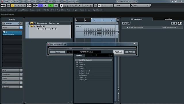Select Kontakt 5 16out instrument
This screenshot has height=104, width=184.
[84, 71]
